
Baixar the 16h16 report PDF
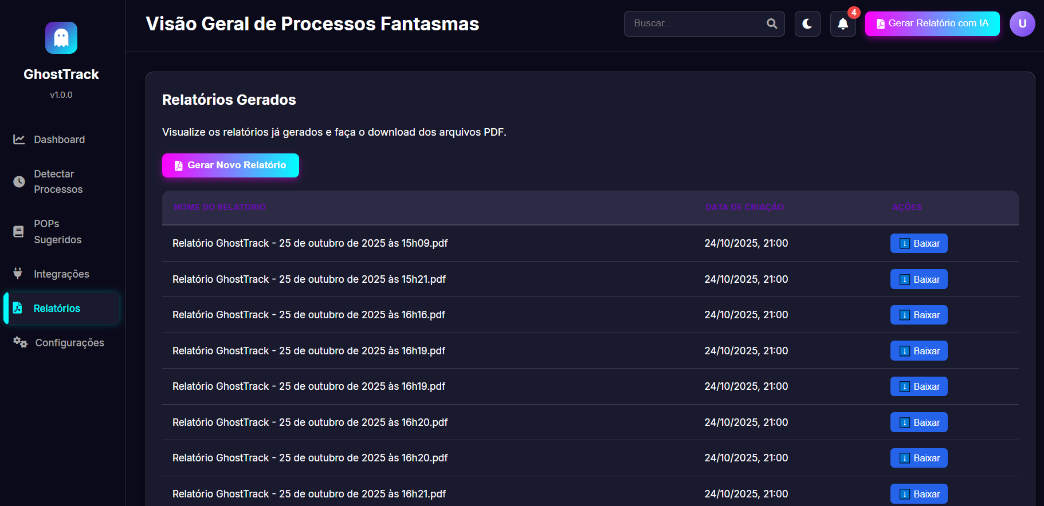[x=919, y=315]
